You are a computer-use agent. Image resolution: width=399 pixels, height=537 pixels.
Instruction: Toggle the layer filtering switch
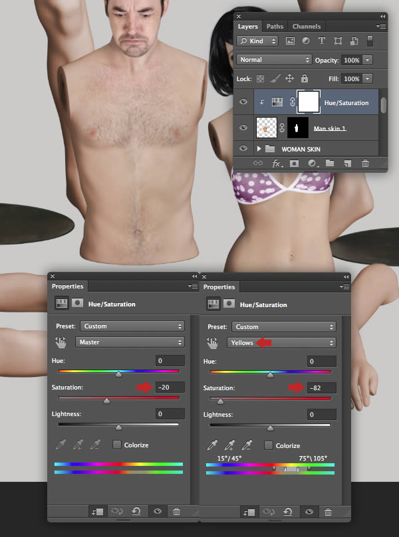(x=370, y=41)
